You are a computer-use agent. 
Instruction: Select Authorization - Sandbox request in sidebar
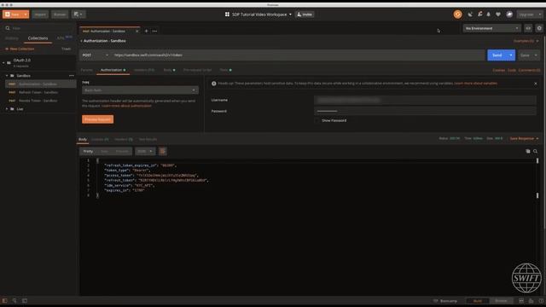click(40, 84)
